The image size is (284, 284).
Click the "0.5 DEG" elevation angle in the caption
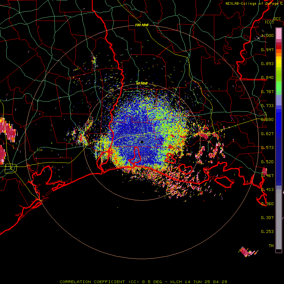pos(152,282)
